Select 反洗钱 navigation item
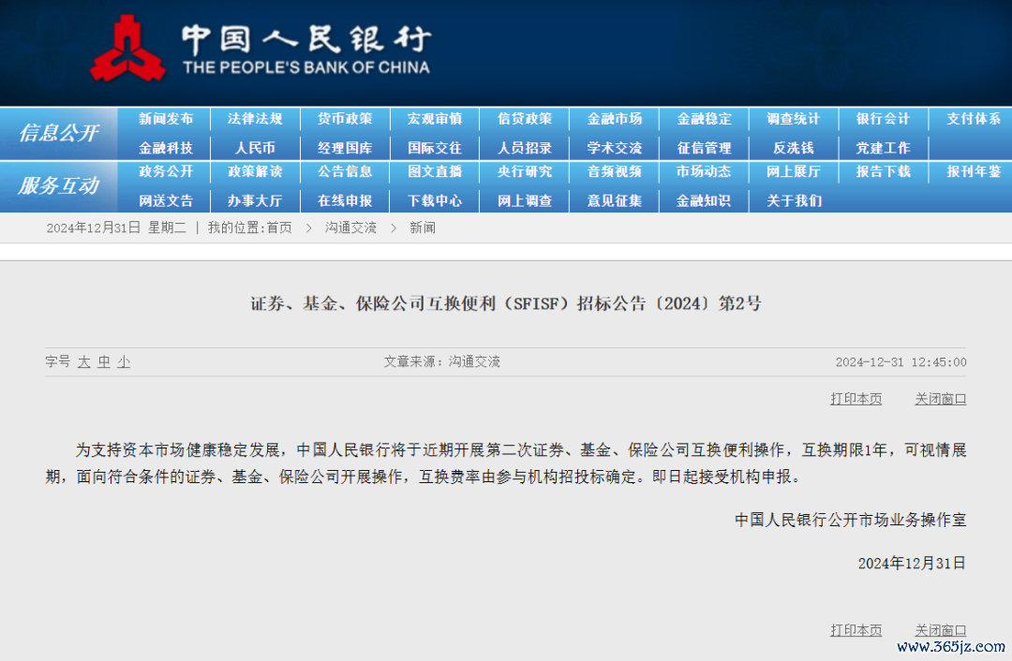Image resolution: width=1012 pixels, height=661 pixels. tap(794, 148)
